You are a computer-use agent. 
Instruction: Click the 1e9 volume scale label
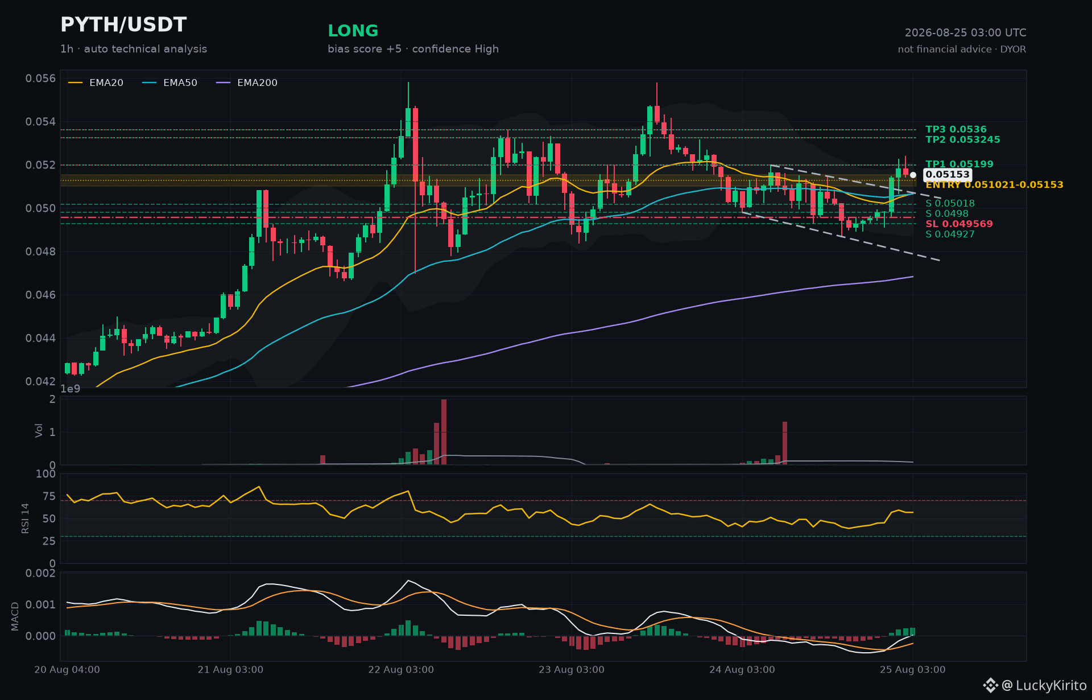pyautogui.click(x=71, y=389)
